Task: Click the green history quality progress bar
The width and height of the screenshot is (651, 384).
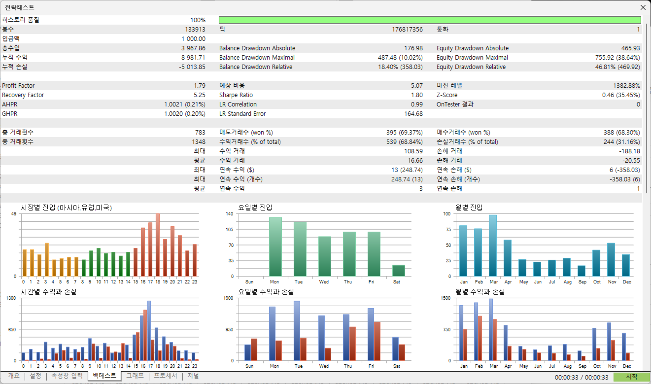Action: (x=430, y=20)
